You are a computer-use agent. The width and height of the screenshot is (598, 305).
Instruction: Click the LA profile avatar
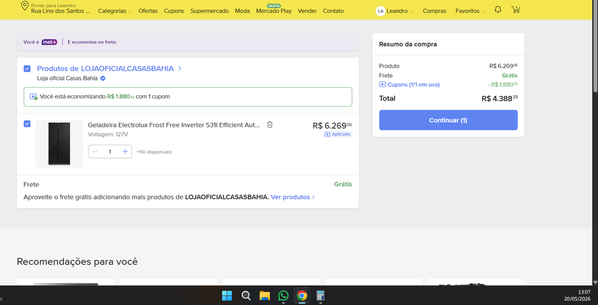tap(380, 11)
